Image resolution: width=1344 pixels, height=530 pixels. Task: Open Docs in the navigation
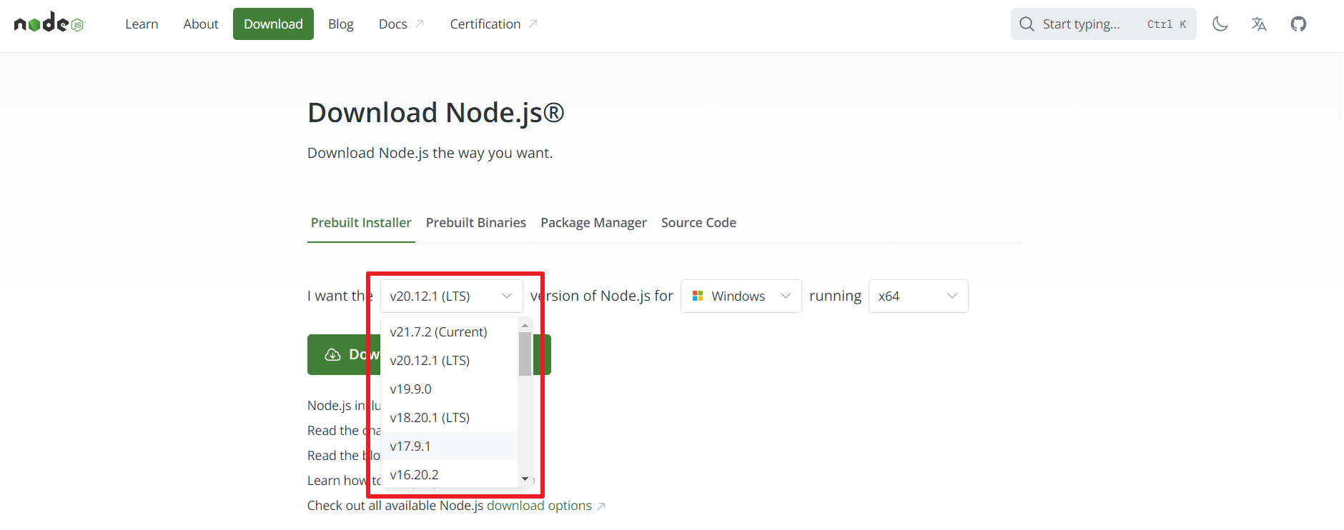click(x=401, y=24)
